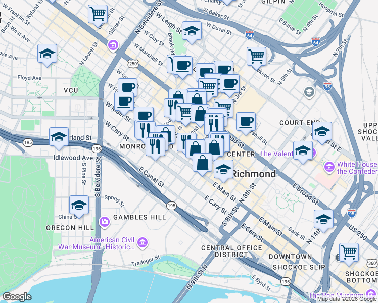Open the coffee cup marker beside N 3rd St
378x303 pixels.
pyautogui.click(x=230, y=84)
